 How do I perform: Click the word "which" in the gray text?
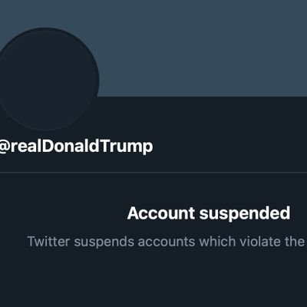point(217,242)
